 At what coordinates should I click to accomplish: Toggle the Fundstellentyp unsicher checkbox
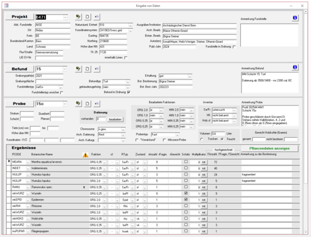(62, 93)
